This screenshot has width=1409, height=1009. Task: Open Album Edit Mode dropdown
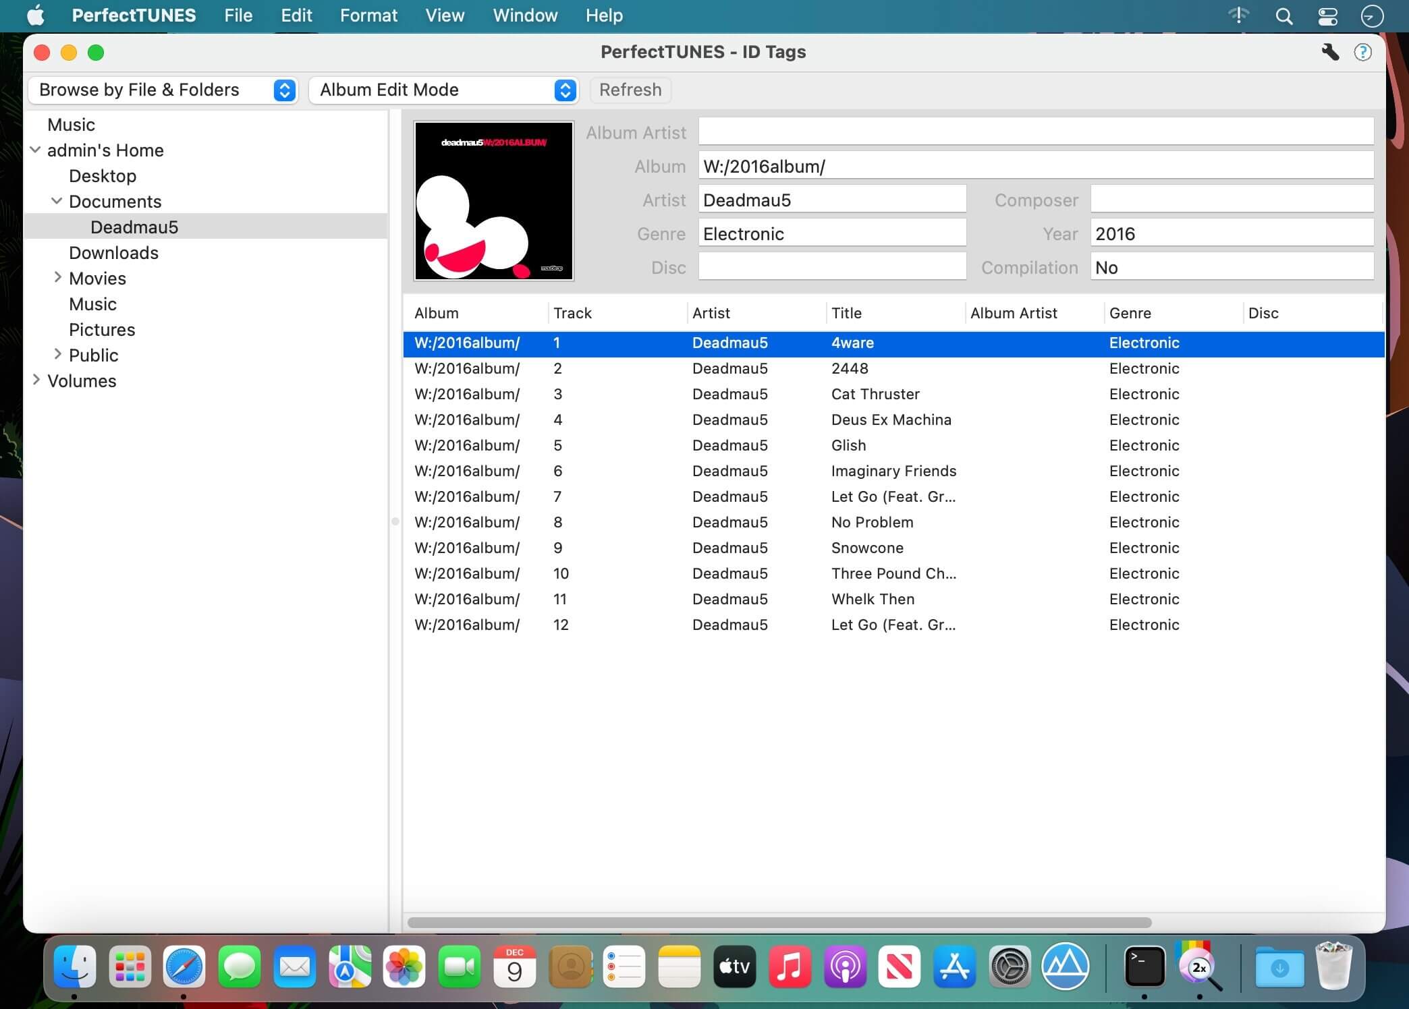[x=443, y=90]
